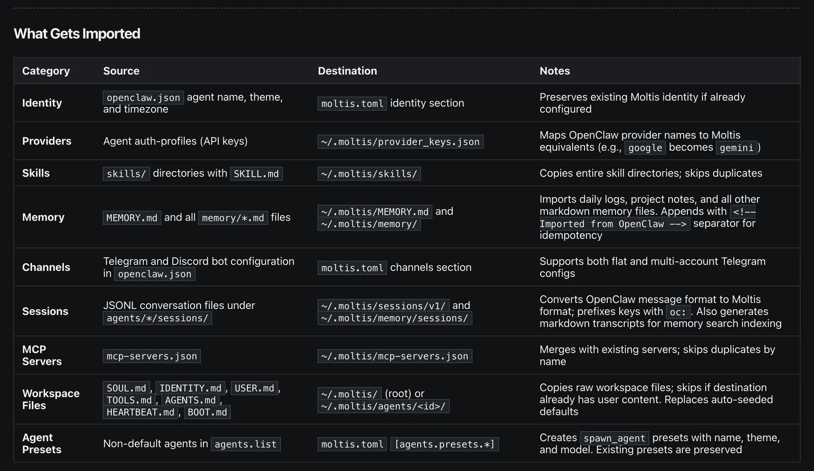Click ~/.moltis/mcp-servers.json destination code
Image resolution: width=814 pixels, height=471 pixels.
(x=395, y=356)
